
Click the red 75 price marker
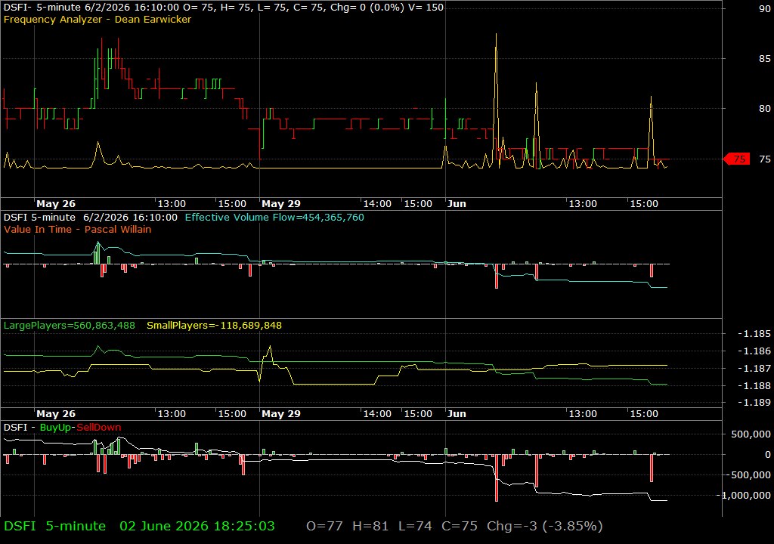736,159
